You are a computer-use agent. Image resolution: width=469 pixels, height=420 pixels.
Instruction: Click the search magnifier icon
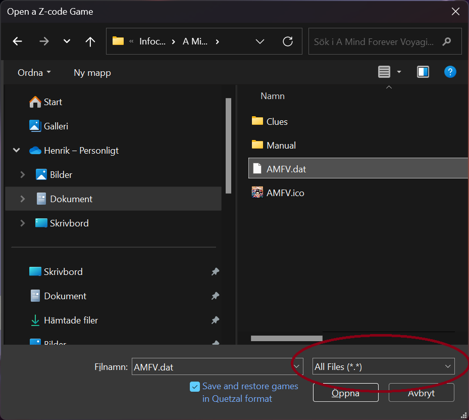(446, 42)
